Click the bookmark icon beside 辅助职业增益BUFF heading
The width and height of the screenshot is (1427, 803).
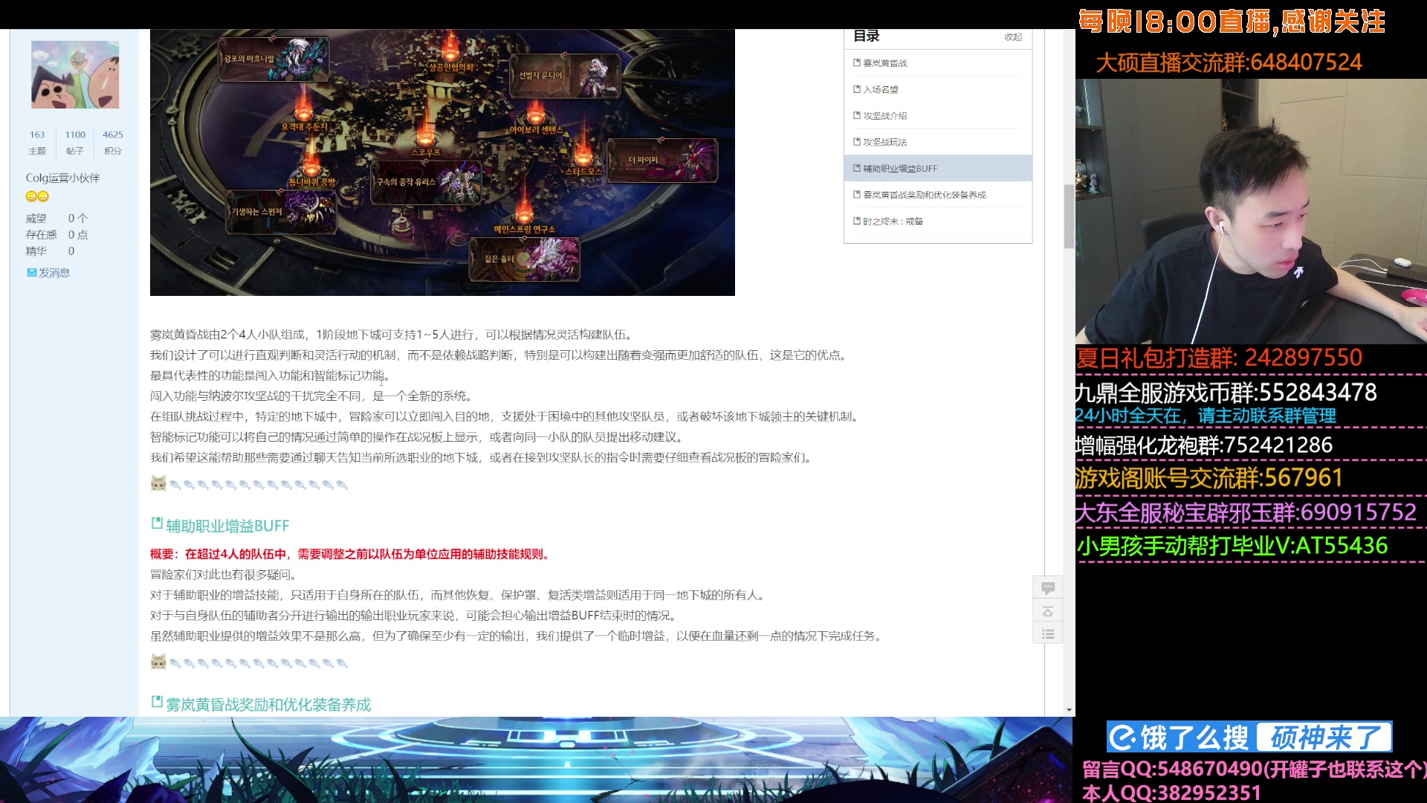click(157, 523)
